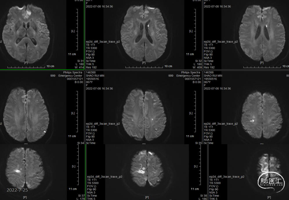Click the leftmost SHAO RUI MIN patient name
Viewport: 289px width, 200px height.
click(x=95, y=76)
